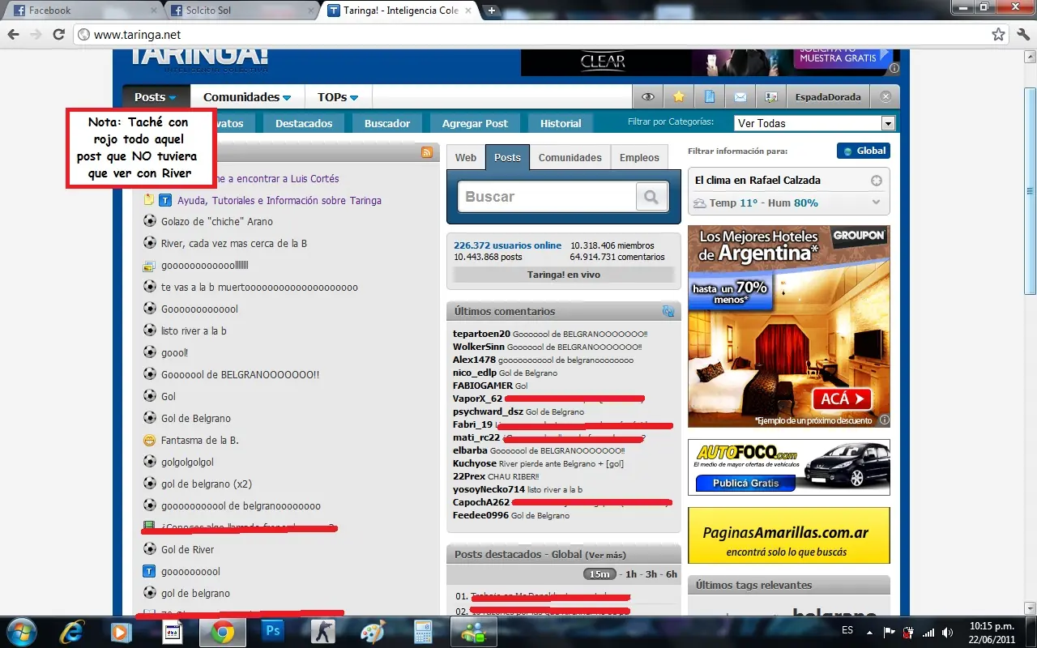1037x648 pixels.
Task: Open the Agregar Post tab
Action: point(475,123)
